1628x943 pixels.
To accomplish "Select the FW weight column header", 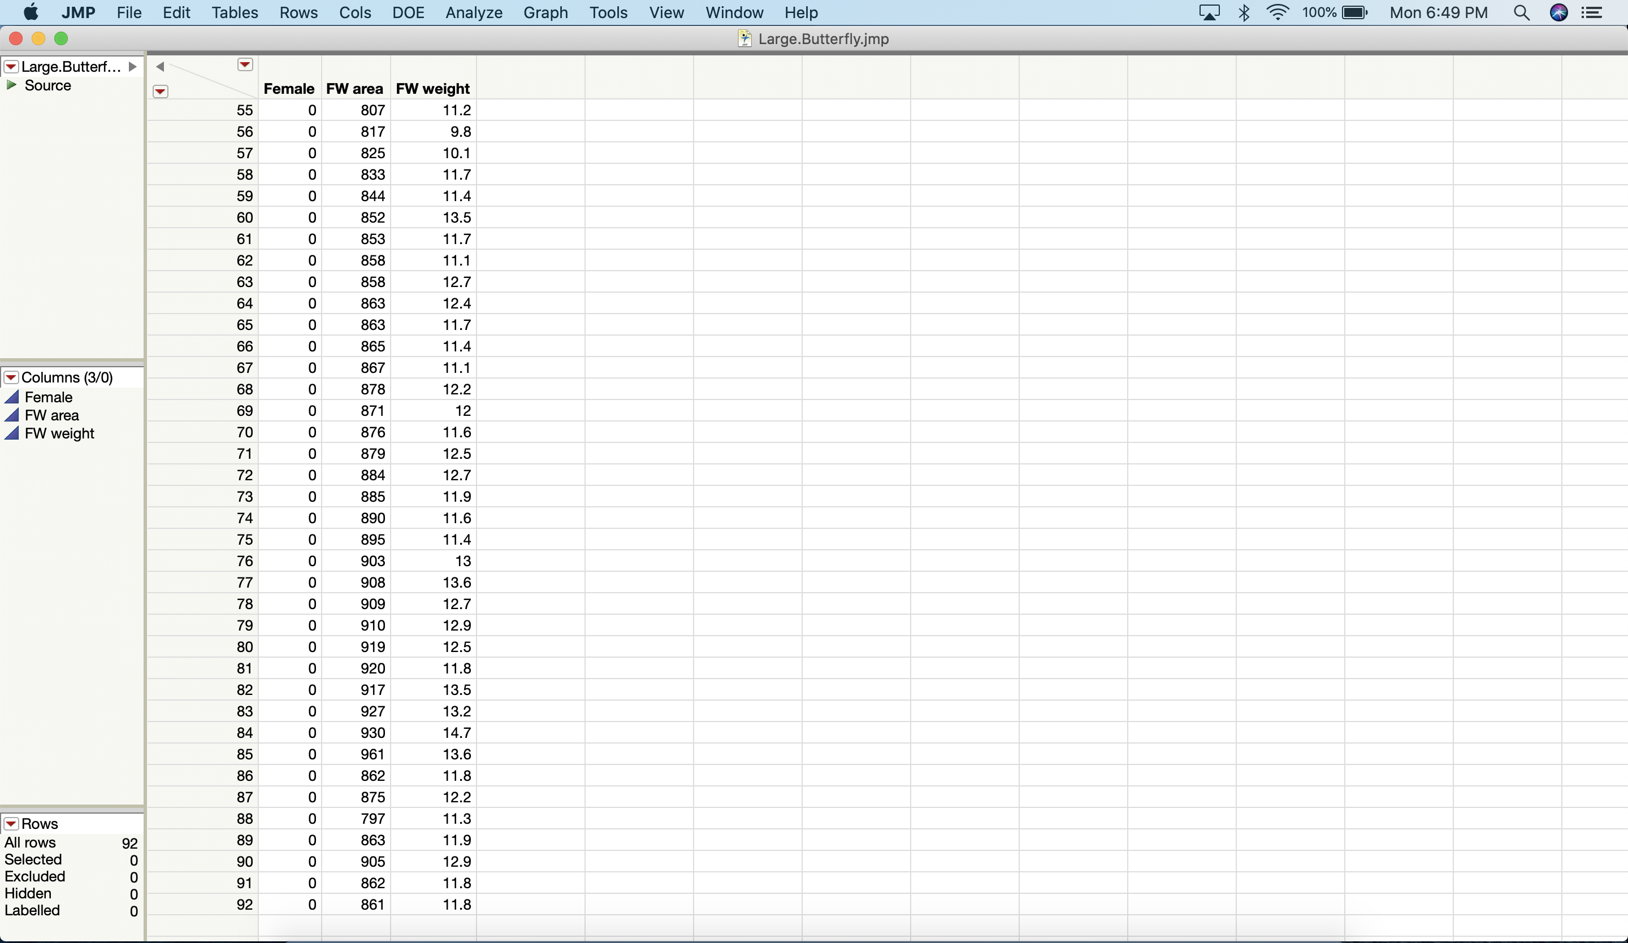I will click(x=432, y=89).
